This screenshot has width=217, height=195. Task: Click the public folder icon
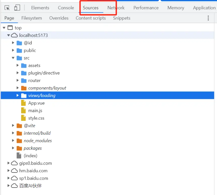[x=19, y=50]
